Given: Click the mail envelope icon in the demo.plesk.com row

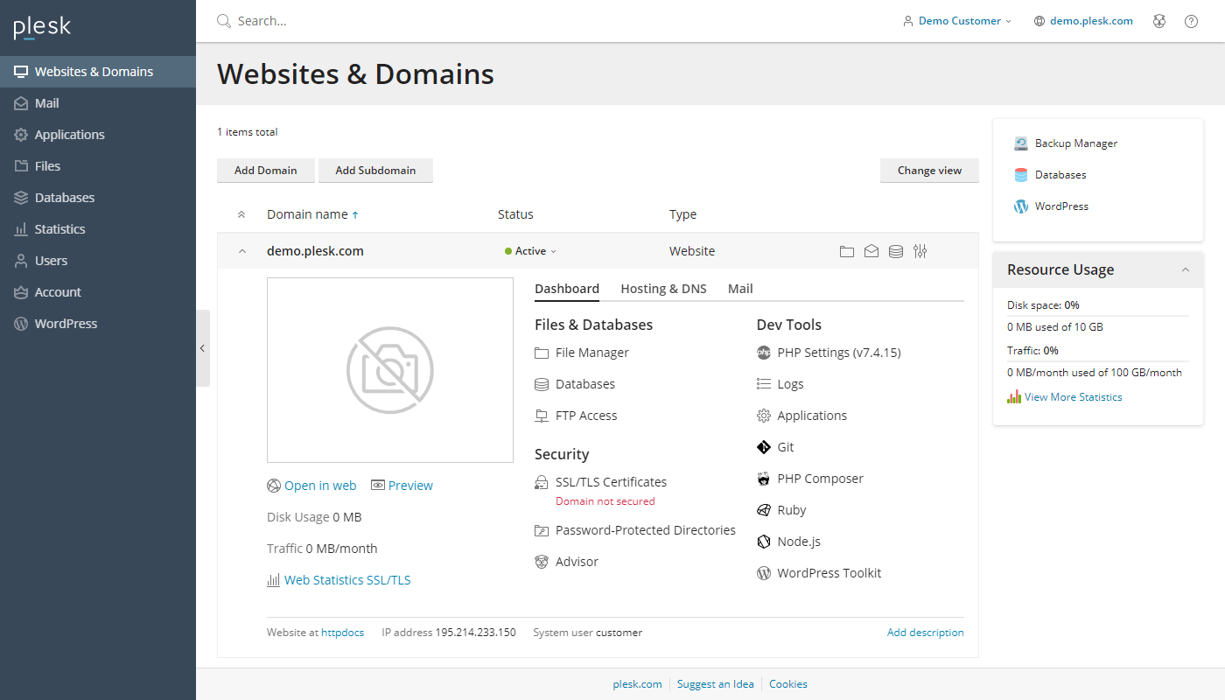Looking at the screenshot, I should click(871, 251).
